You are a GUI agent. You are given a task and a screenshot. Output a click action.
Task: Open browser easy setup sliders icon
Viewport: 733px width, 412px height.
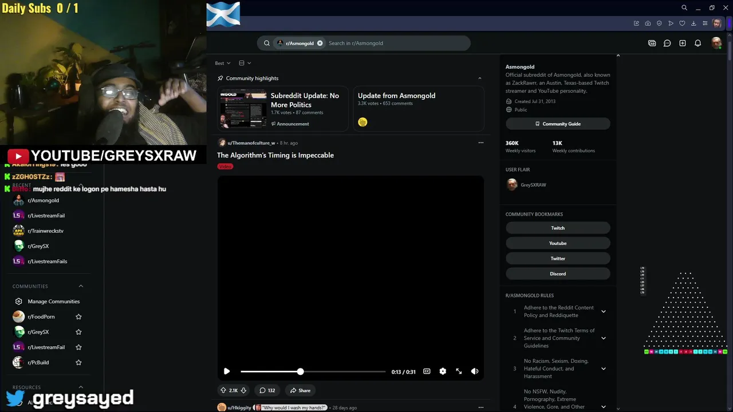tap(705, 23)
